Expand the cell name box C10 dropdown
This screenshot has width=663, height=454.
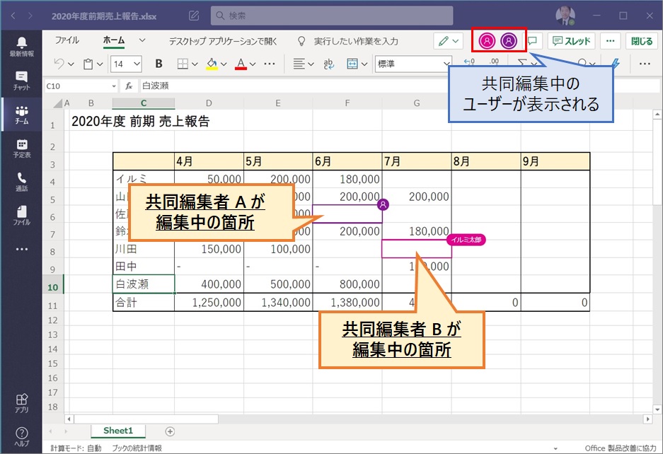[113, 86]
